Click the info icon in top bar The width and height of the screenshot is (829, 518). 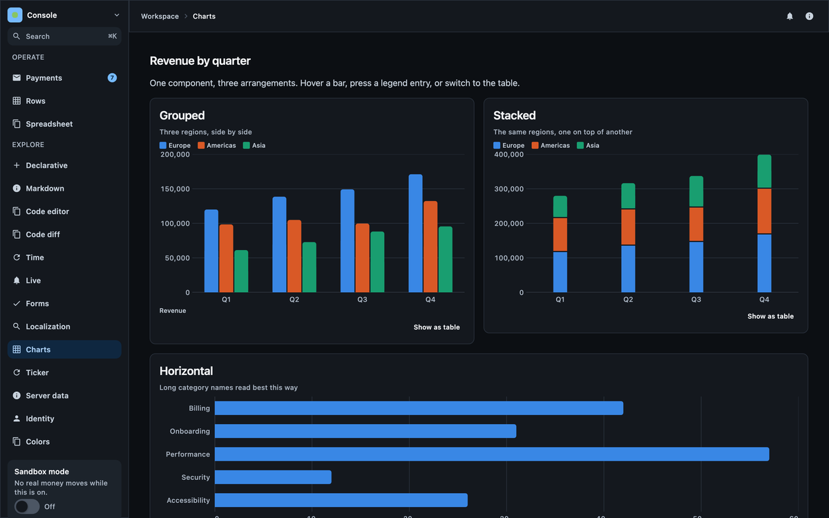(x=809, y=16)
